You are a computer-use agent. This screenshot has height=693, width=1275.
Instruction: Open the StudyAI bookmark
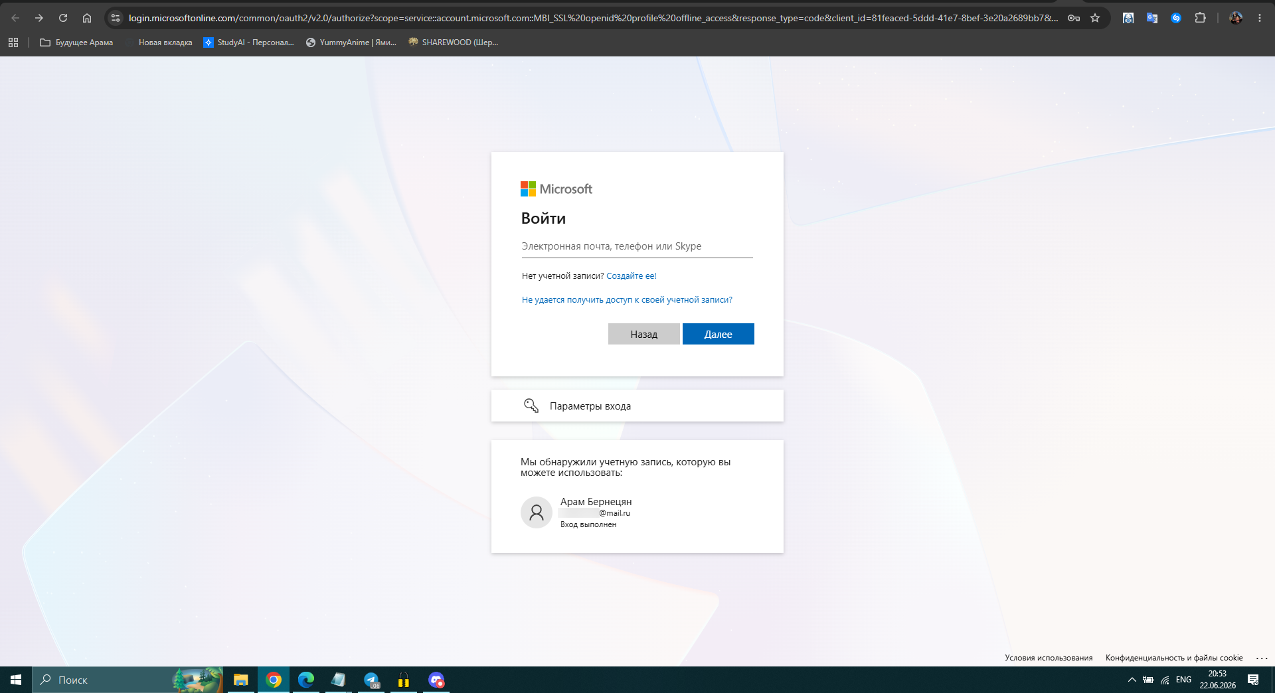[x=249, y=42]
